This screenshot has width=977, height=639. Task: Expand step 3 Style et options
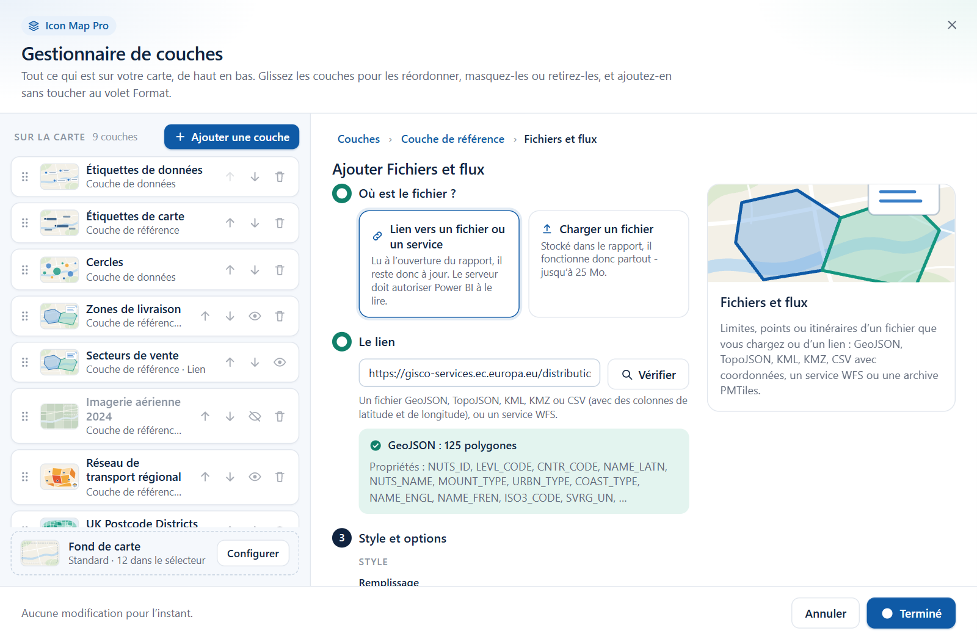(402, 538)
